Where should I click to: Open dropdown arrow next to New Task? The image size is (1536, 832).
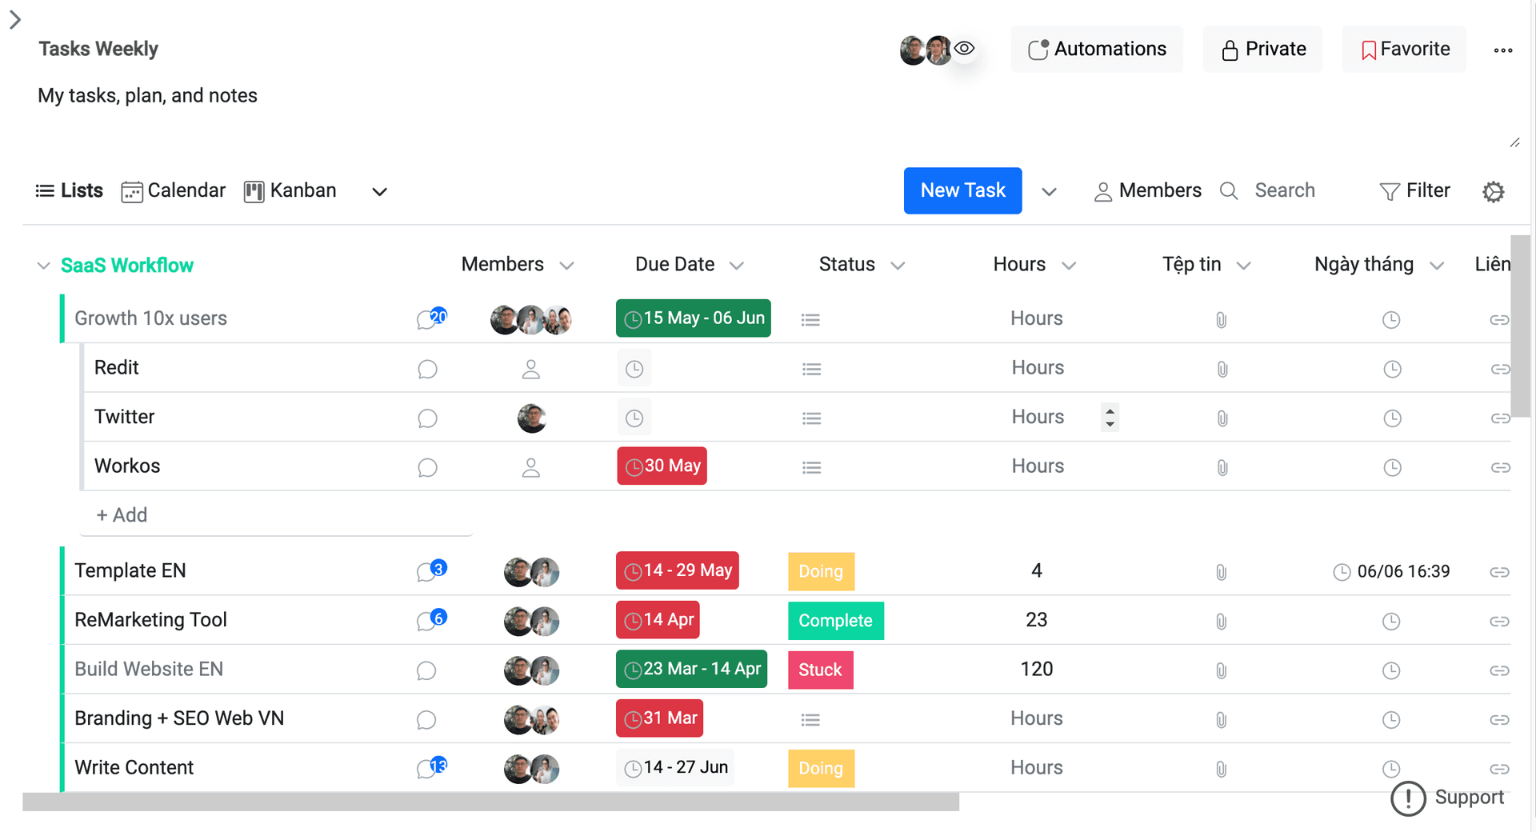tap(1049, 192)
